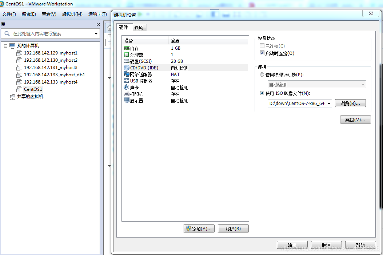
Task: Click VM icon for 192.168.142.129_myhost1
Action: pos(19,53)
